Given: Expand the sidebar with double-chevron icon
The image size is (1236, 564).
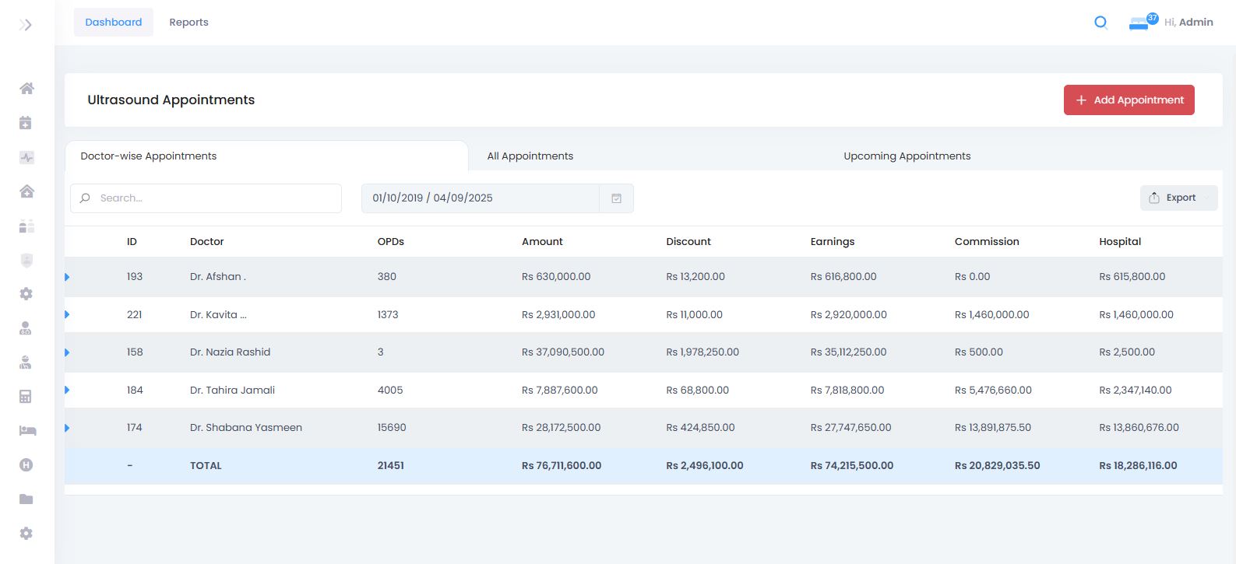Looking at the screenshot, I should [x=26, y=25].
